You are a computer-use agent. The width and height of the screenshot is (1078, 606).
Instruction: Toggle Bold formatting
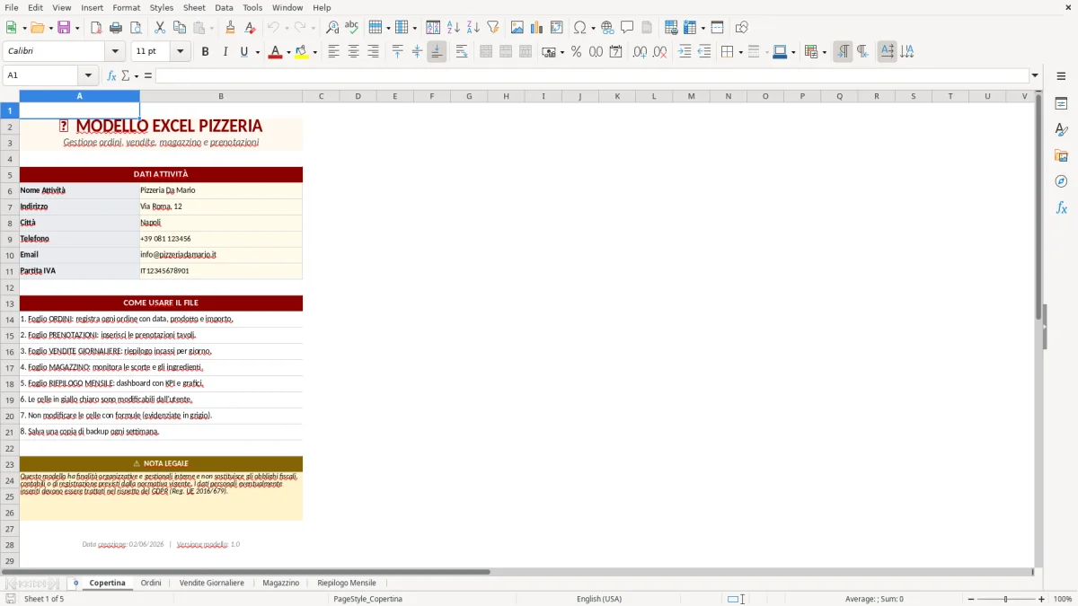point(205,52)
